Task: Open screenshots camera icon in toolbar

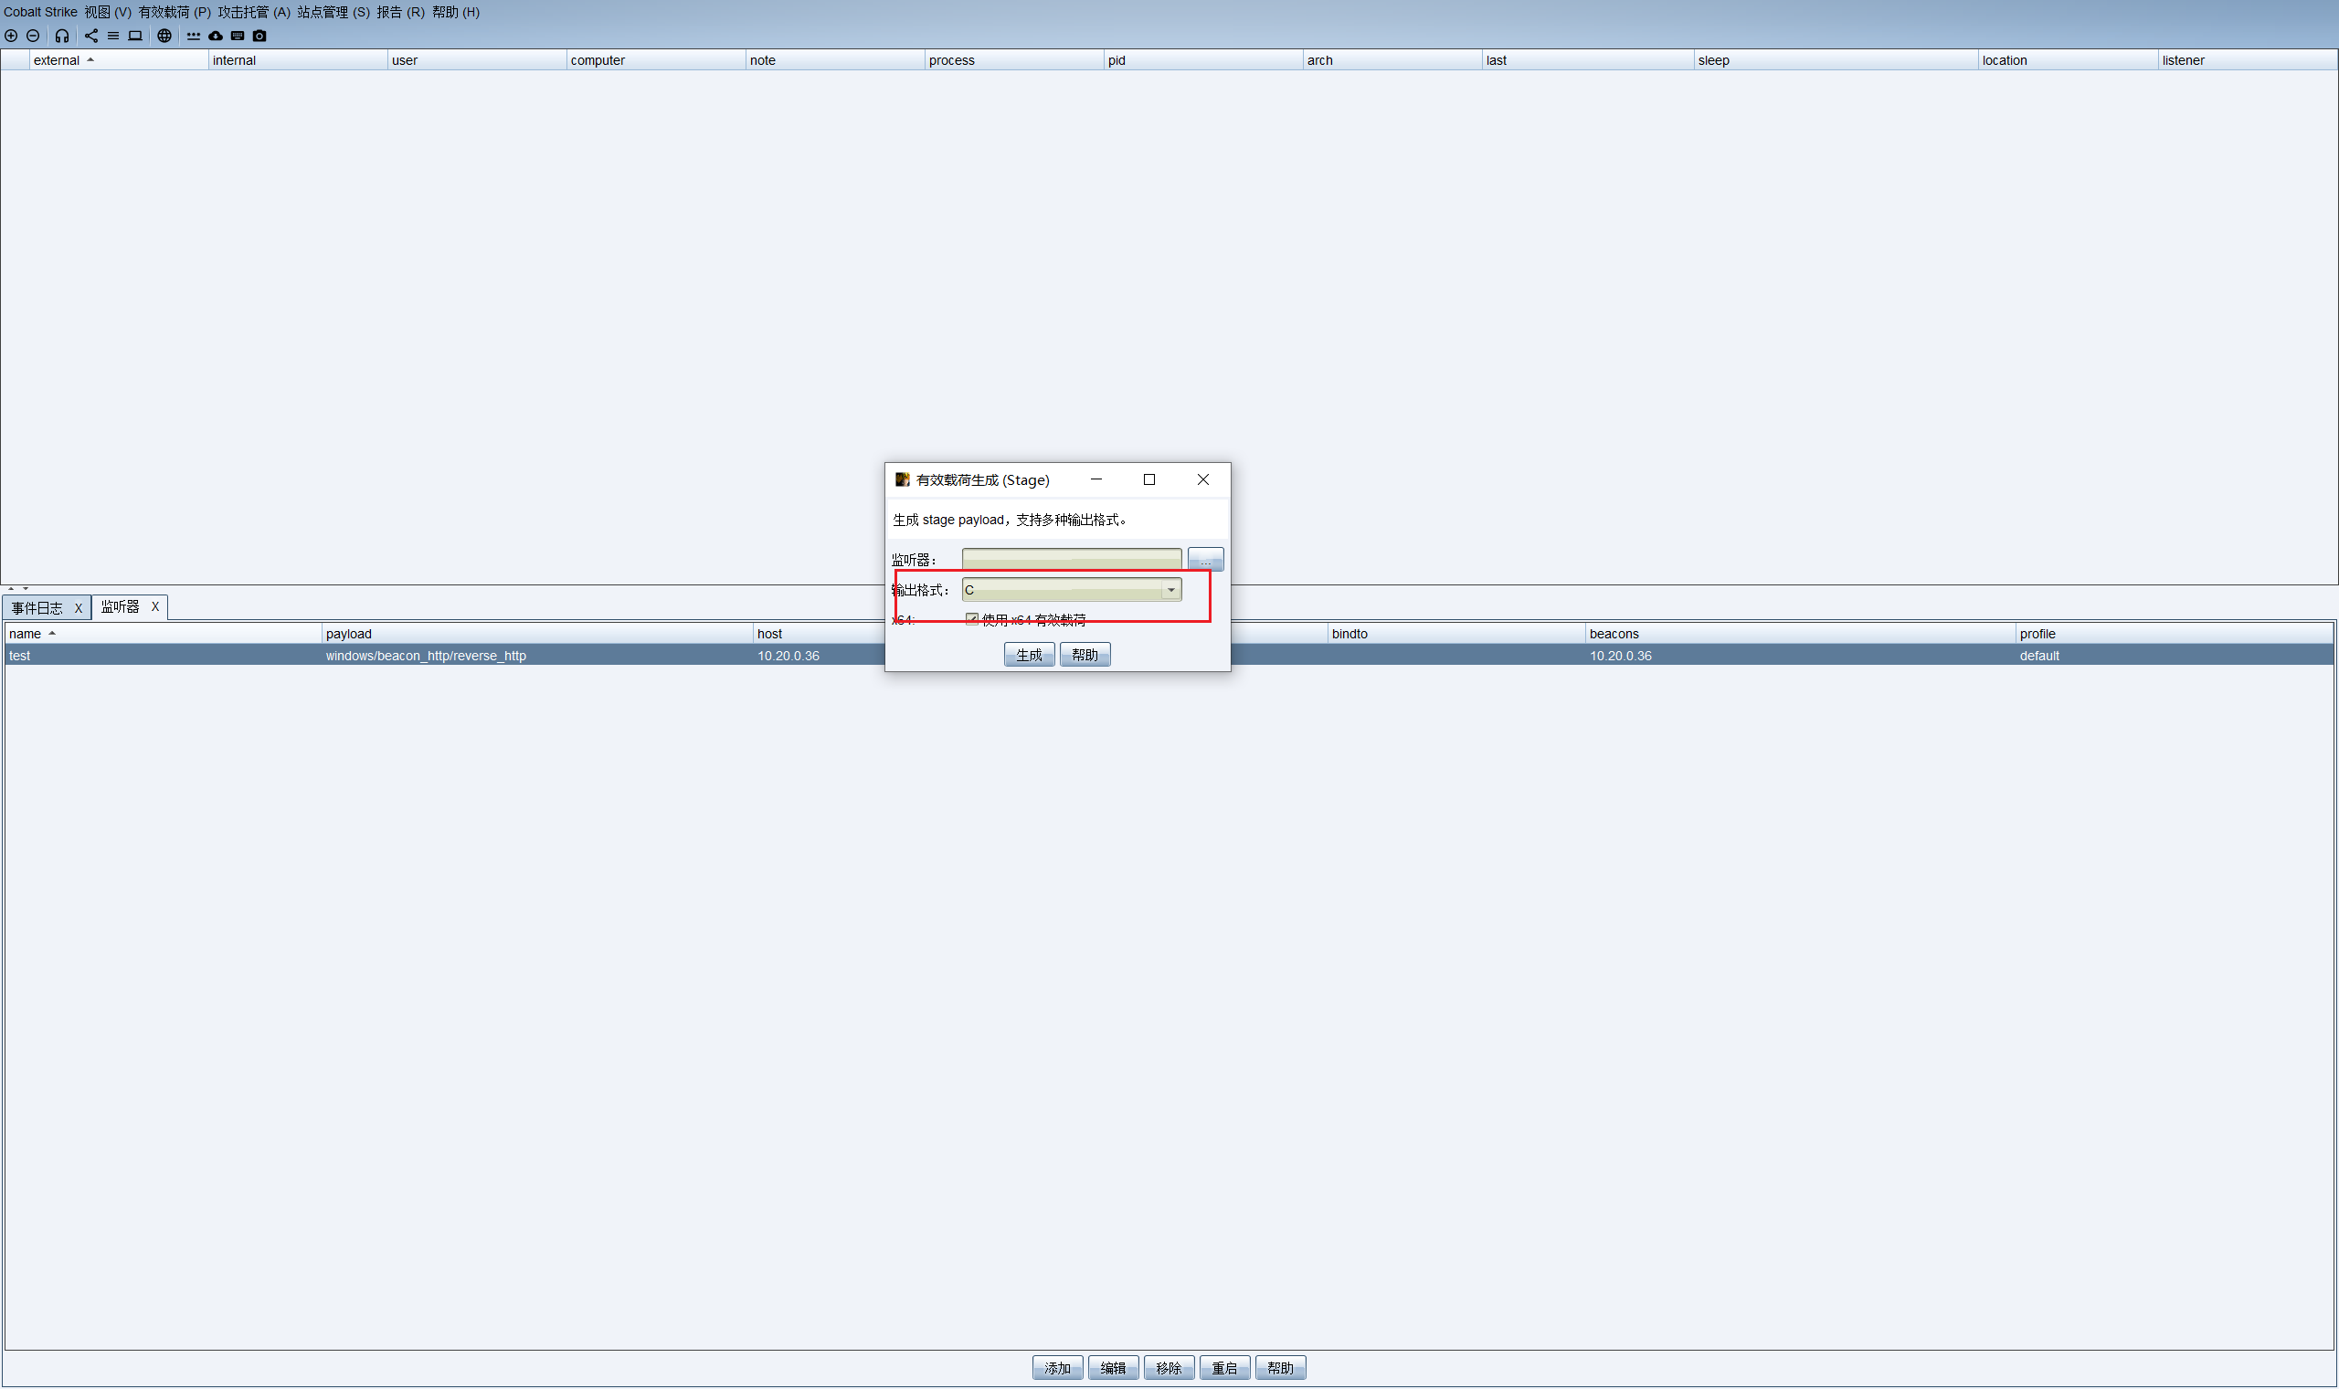Action: (259, 36)
